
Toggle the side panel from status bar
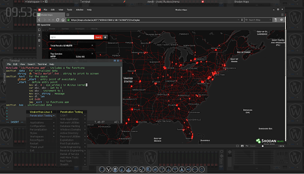click(237, 146)
